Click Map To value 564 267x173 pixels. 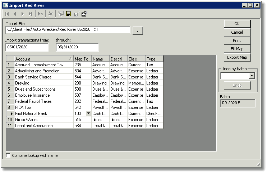pyautogui.click(x=82, y=126)
